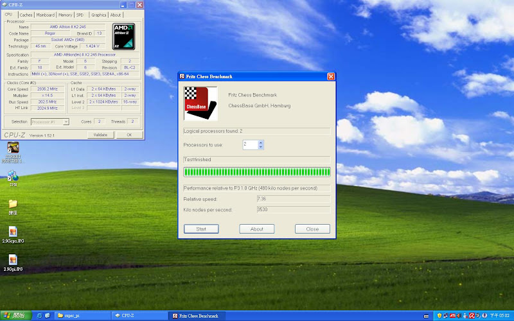Minimize the CPU-Z window
514x321 pixels.
(123, 5)
